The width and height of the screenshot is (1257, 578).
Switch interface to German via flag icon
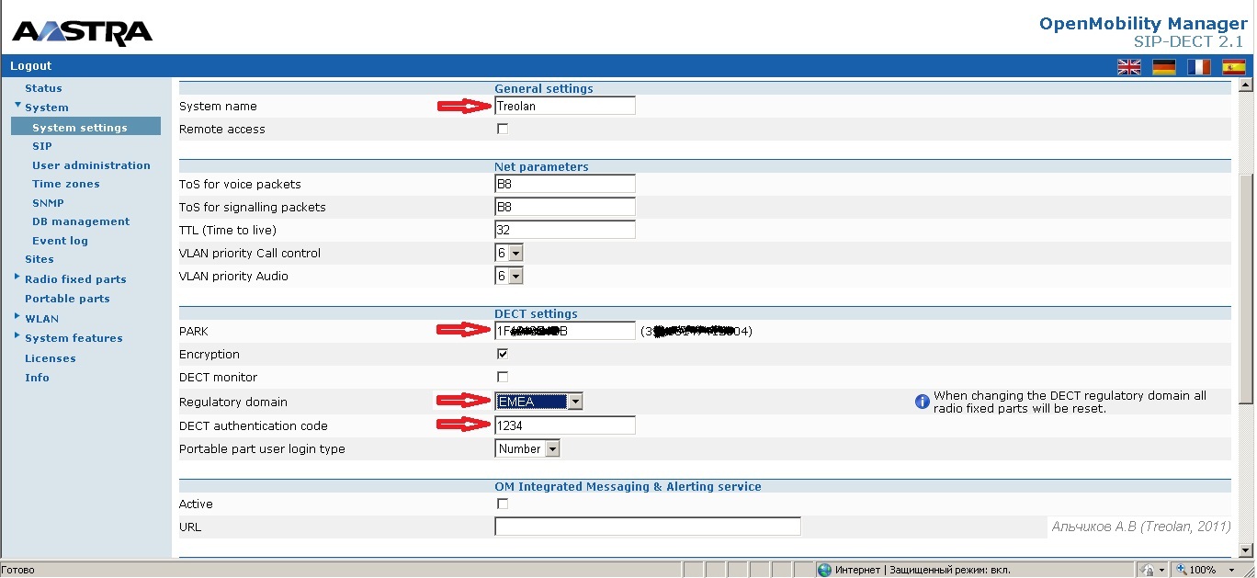point(1162,66)
